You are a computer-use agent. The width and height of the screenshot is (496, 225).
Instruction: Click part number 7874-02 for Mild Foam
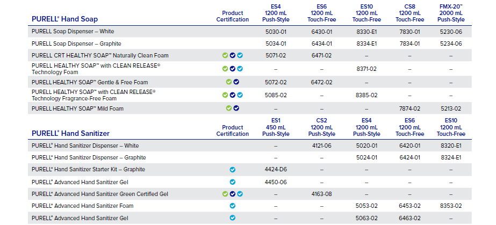(x=409, y=108)
